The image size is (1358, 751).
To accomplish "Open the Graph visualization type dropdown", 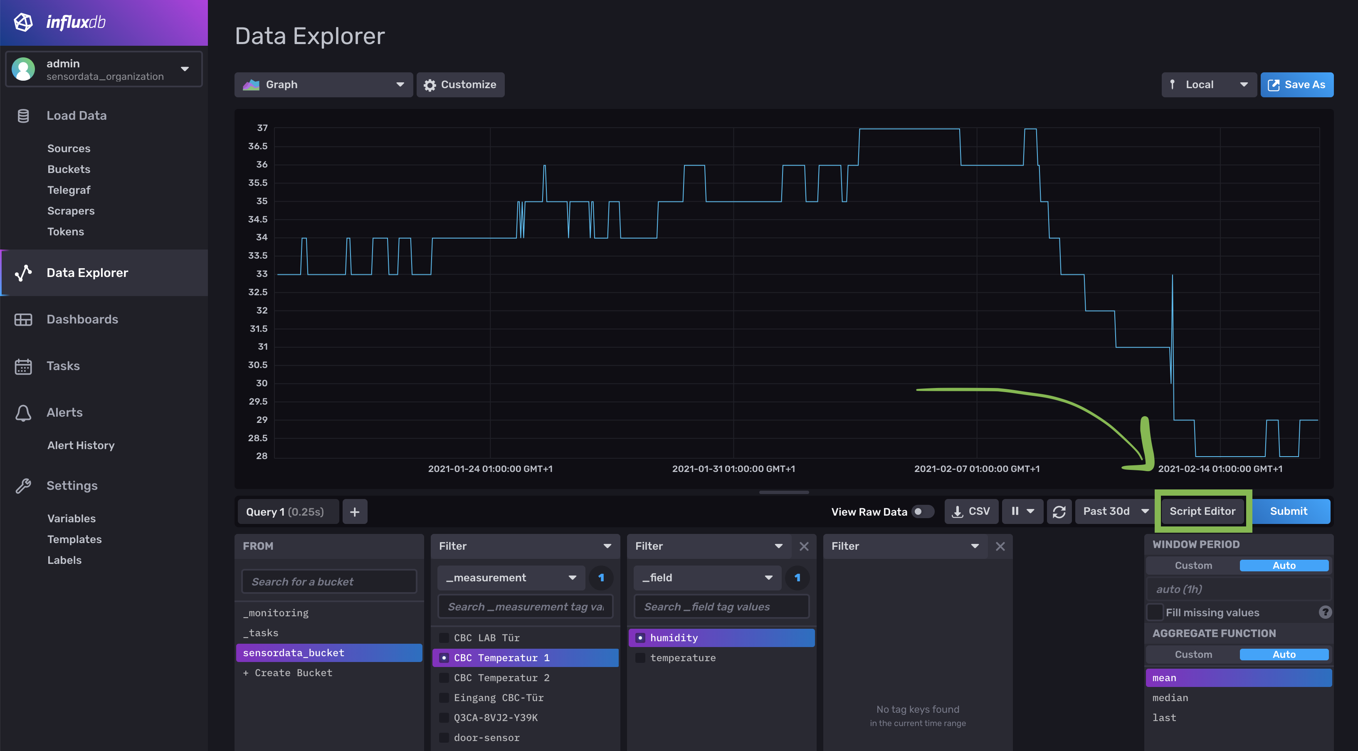I will coord(323,85).
